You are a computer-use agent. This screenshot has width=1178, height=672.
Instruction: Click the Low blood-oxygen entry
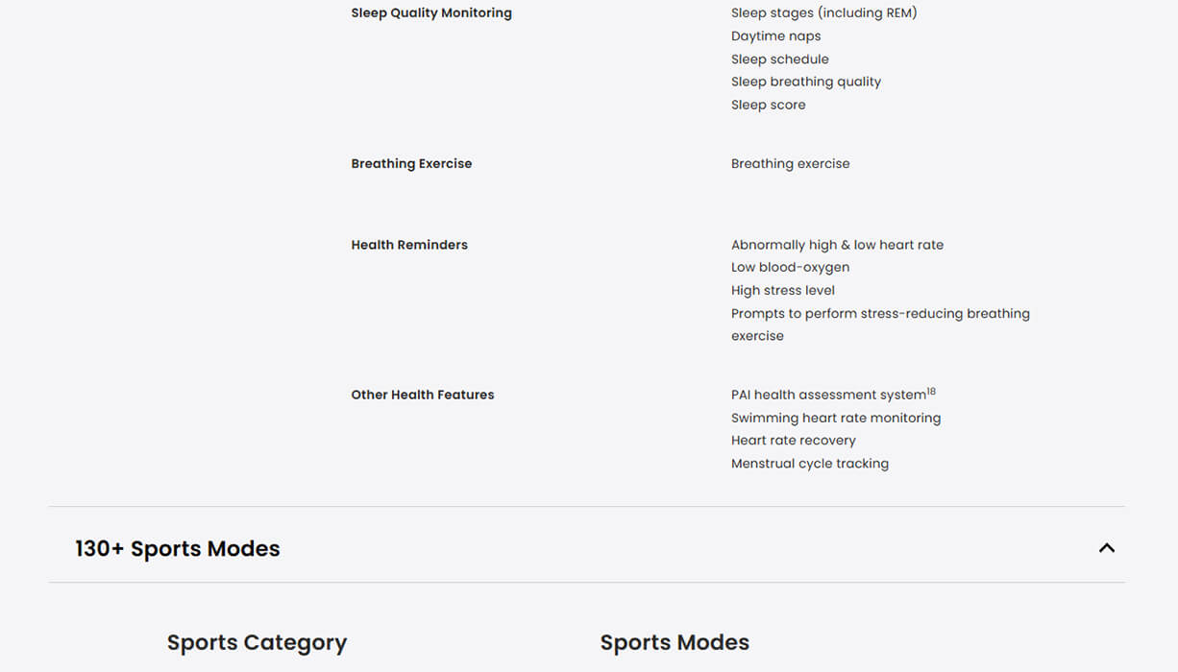790,268
